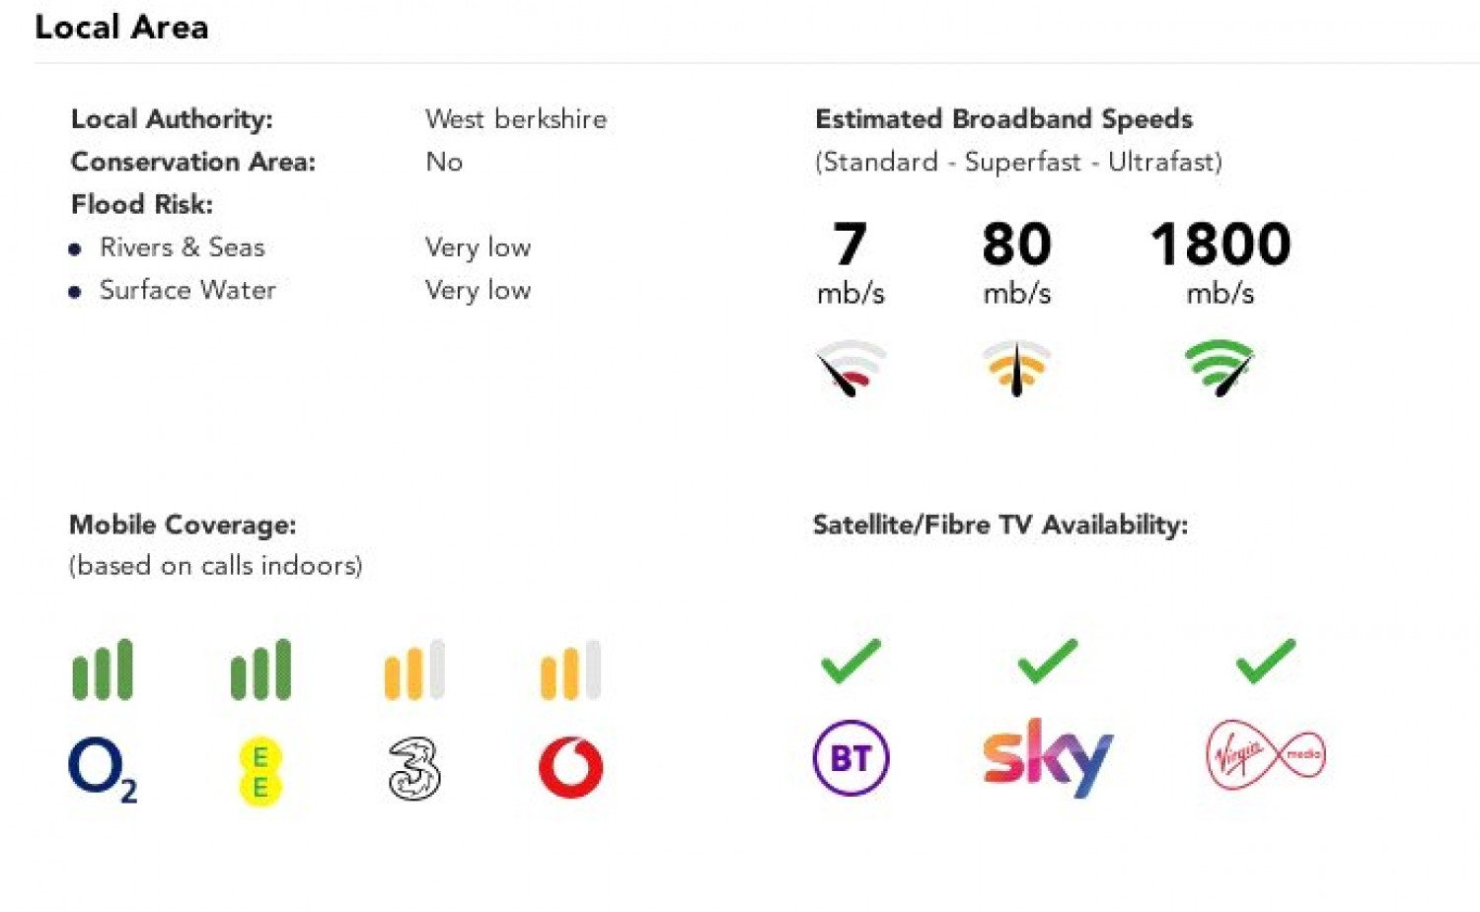The width and height of the screenshot is (1480, 912).
Task: Click the Three network logo
Action: click(x=414, y=768)
